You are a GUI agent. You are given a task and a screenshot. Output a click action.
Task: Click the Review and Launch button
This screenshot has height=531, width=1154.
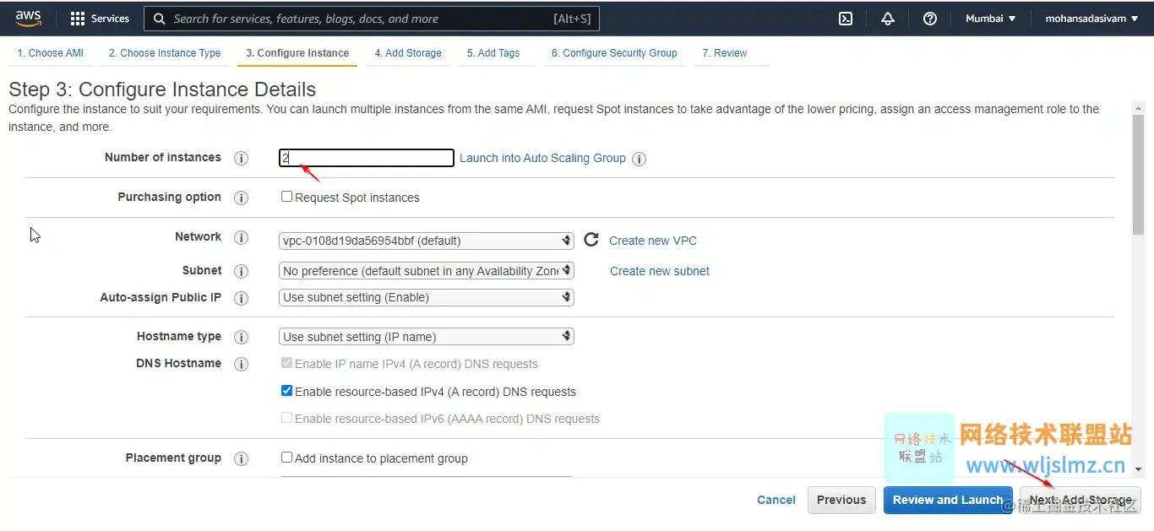point(948,500)
